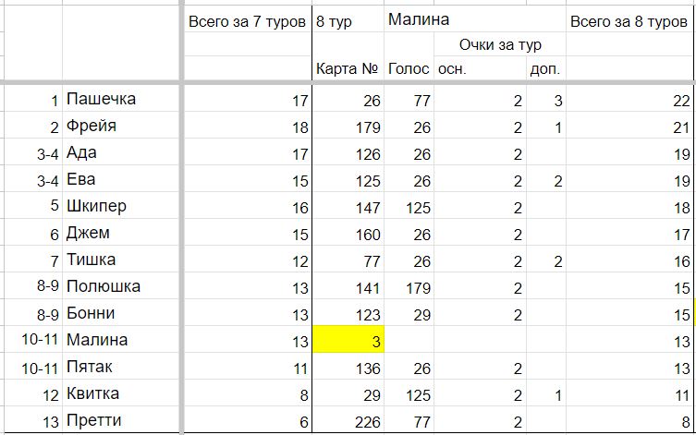Click the card number cell 179 in Фрейя's row
Viewport: 696px width, 435px height.
point(348,126)
